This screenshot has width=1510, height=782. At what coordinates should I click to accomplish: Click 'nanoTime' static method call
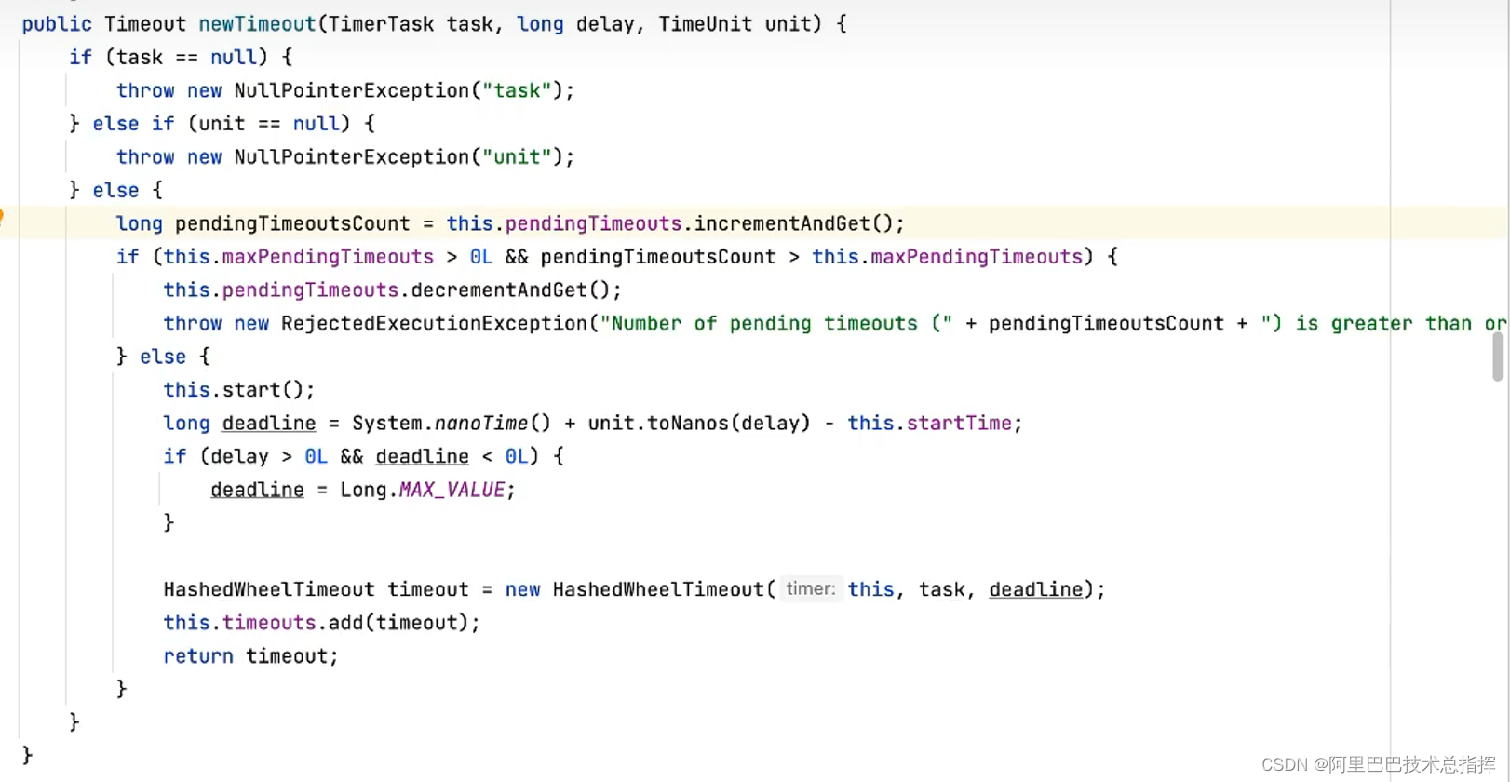coord(481,423)
